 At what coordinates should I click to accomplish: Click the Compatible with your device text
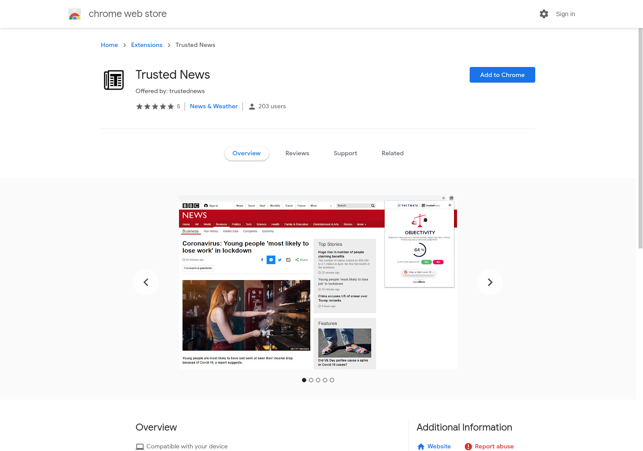click(187, 447)
